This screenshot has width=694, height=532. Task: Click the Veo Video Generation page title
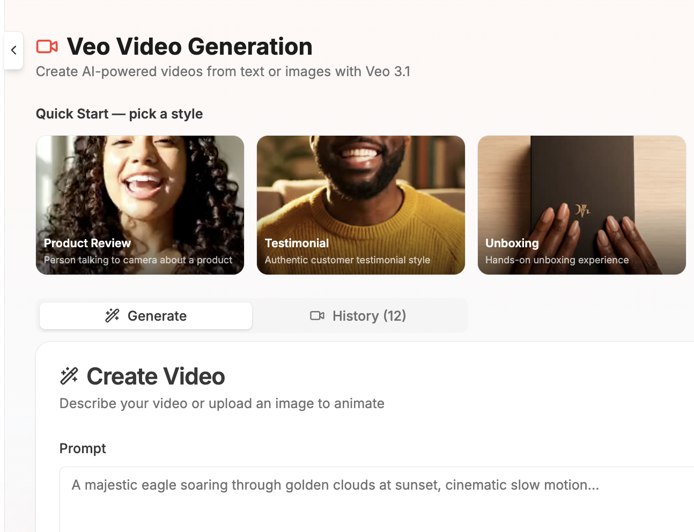189,47
